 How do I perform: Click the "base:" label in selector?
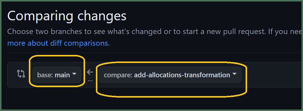[45, 75]
